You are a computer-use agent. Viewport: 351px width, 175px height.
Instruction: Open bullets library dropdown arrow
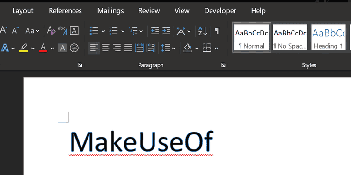[x=103, y=31]
